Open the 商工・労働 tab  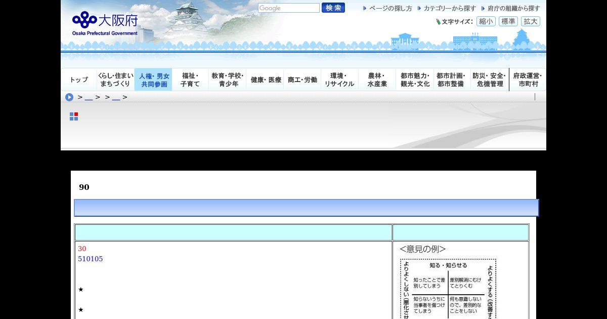(x=302, y=79)
